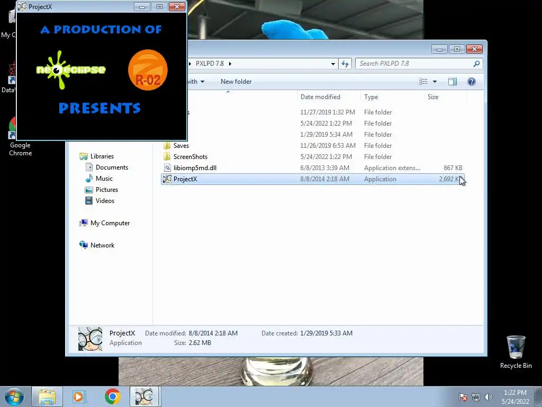Switch to ProjectX taskbar button
This screenshot has width=542, height=407.
144,396
